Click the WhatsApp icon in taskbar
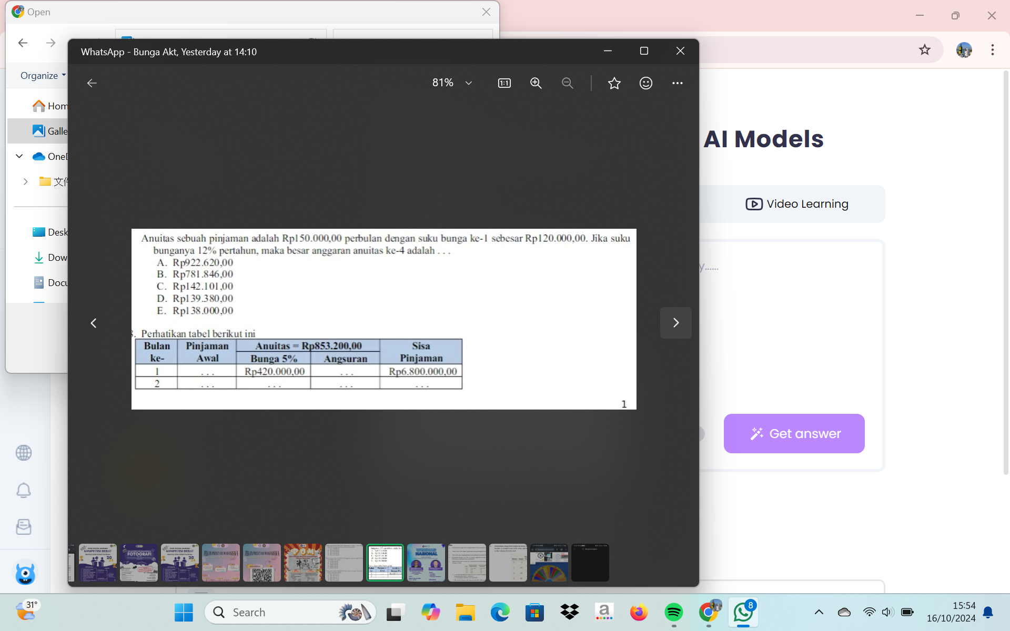This screenshot has height=631, width=1010. [742, 612]
